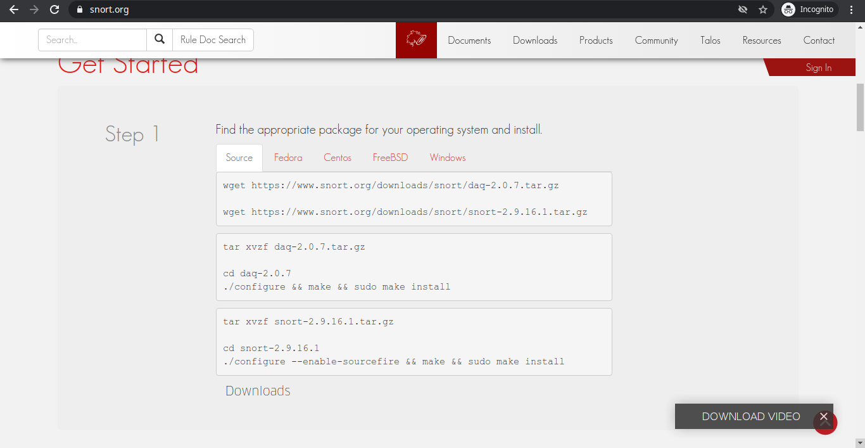865x448 pixels.
Task: View site info via the padlock icon
Action: click(x=79, y=10)
